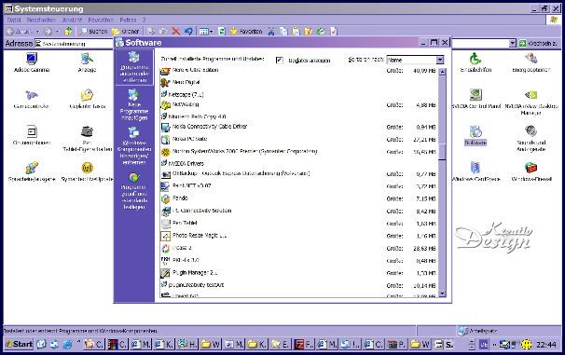Click the 22:44 taskbar clock
The image size is (565, 355).
546,345
